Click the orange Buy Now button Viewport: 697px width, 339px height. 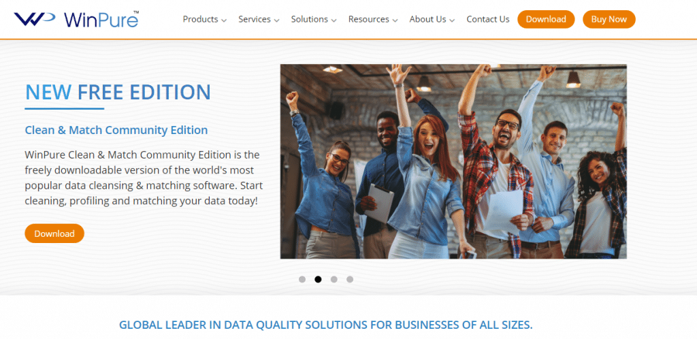609,19
